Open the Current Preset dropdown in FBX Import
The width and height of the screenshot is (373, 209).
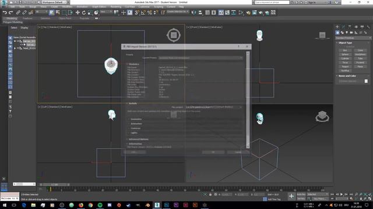pos(200,58)
